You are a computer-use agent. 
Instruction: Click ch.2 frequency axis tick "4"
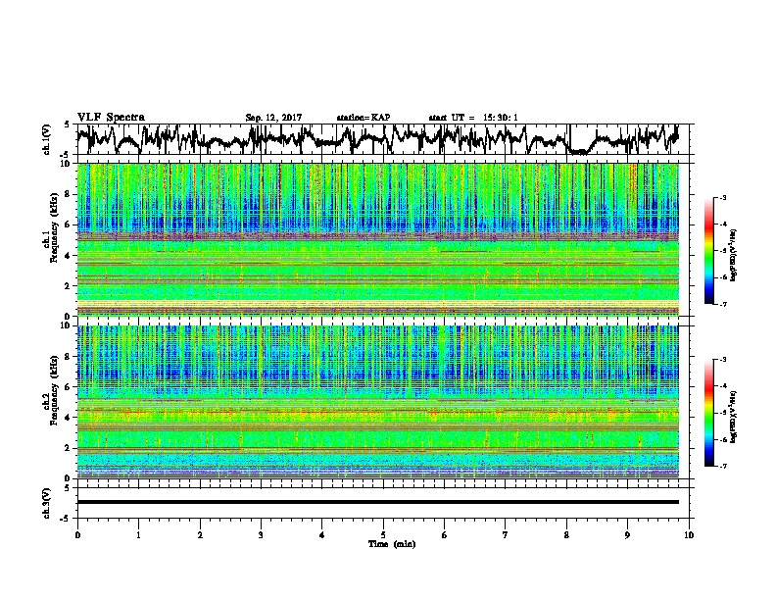tap(70, 418)
